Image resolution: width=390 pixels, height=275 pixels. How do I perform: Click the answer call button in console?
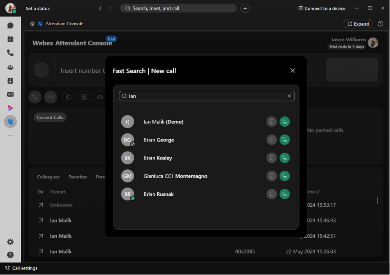35,97
